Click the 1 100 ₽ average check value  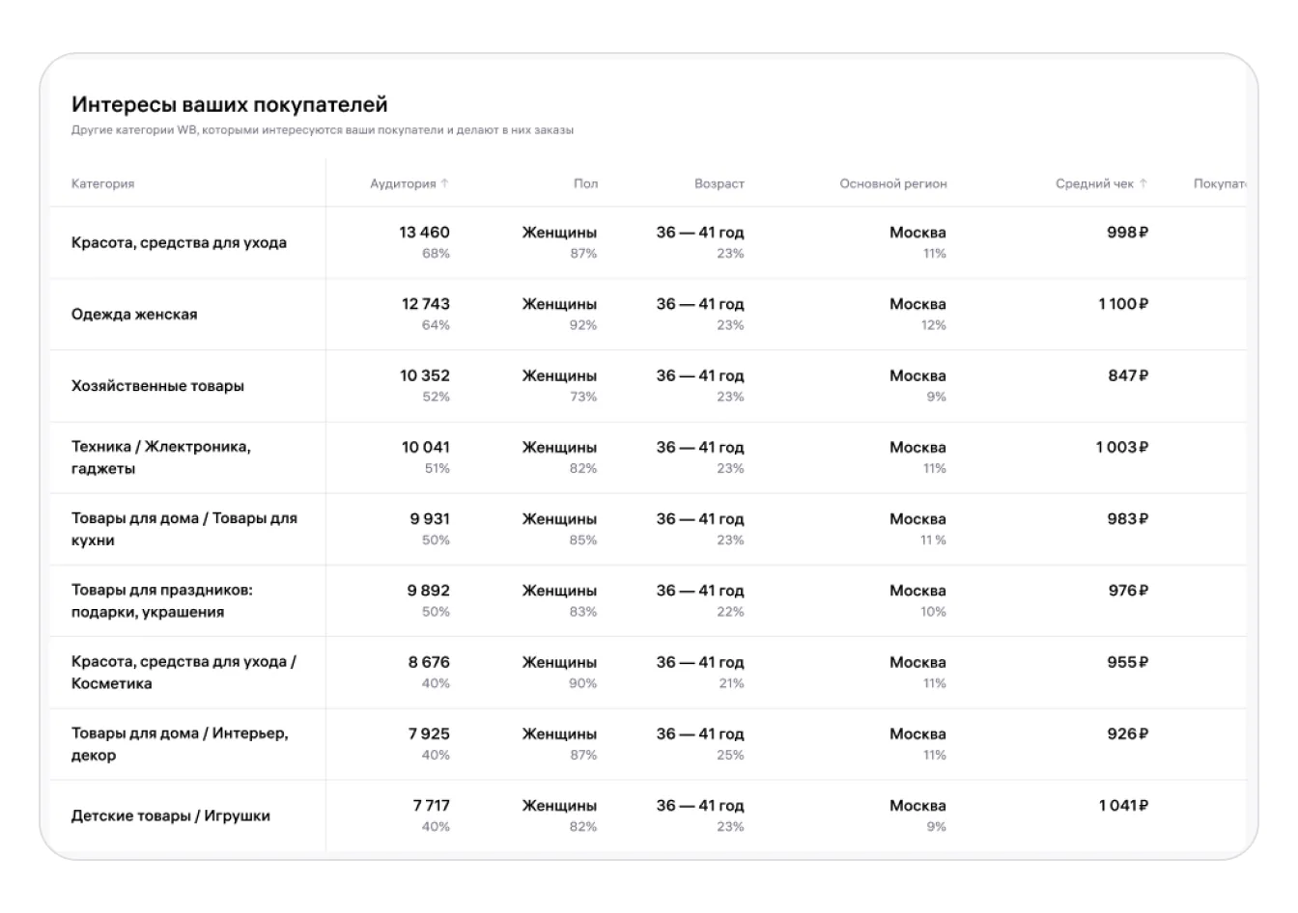click(1122, 304)
